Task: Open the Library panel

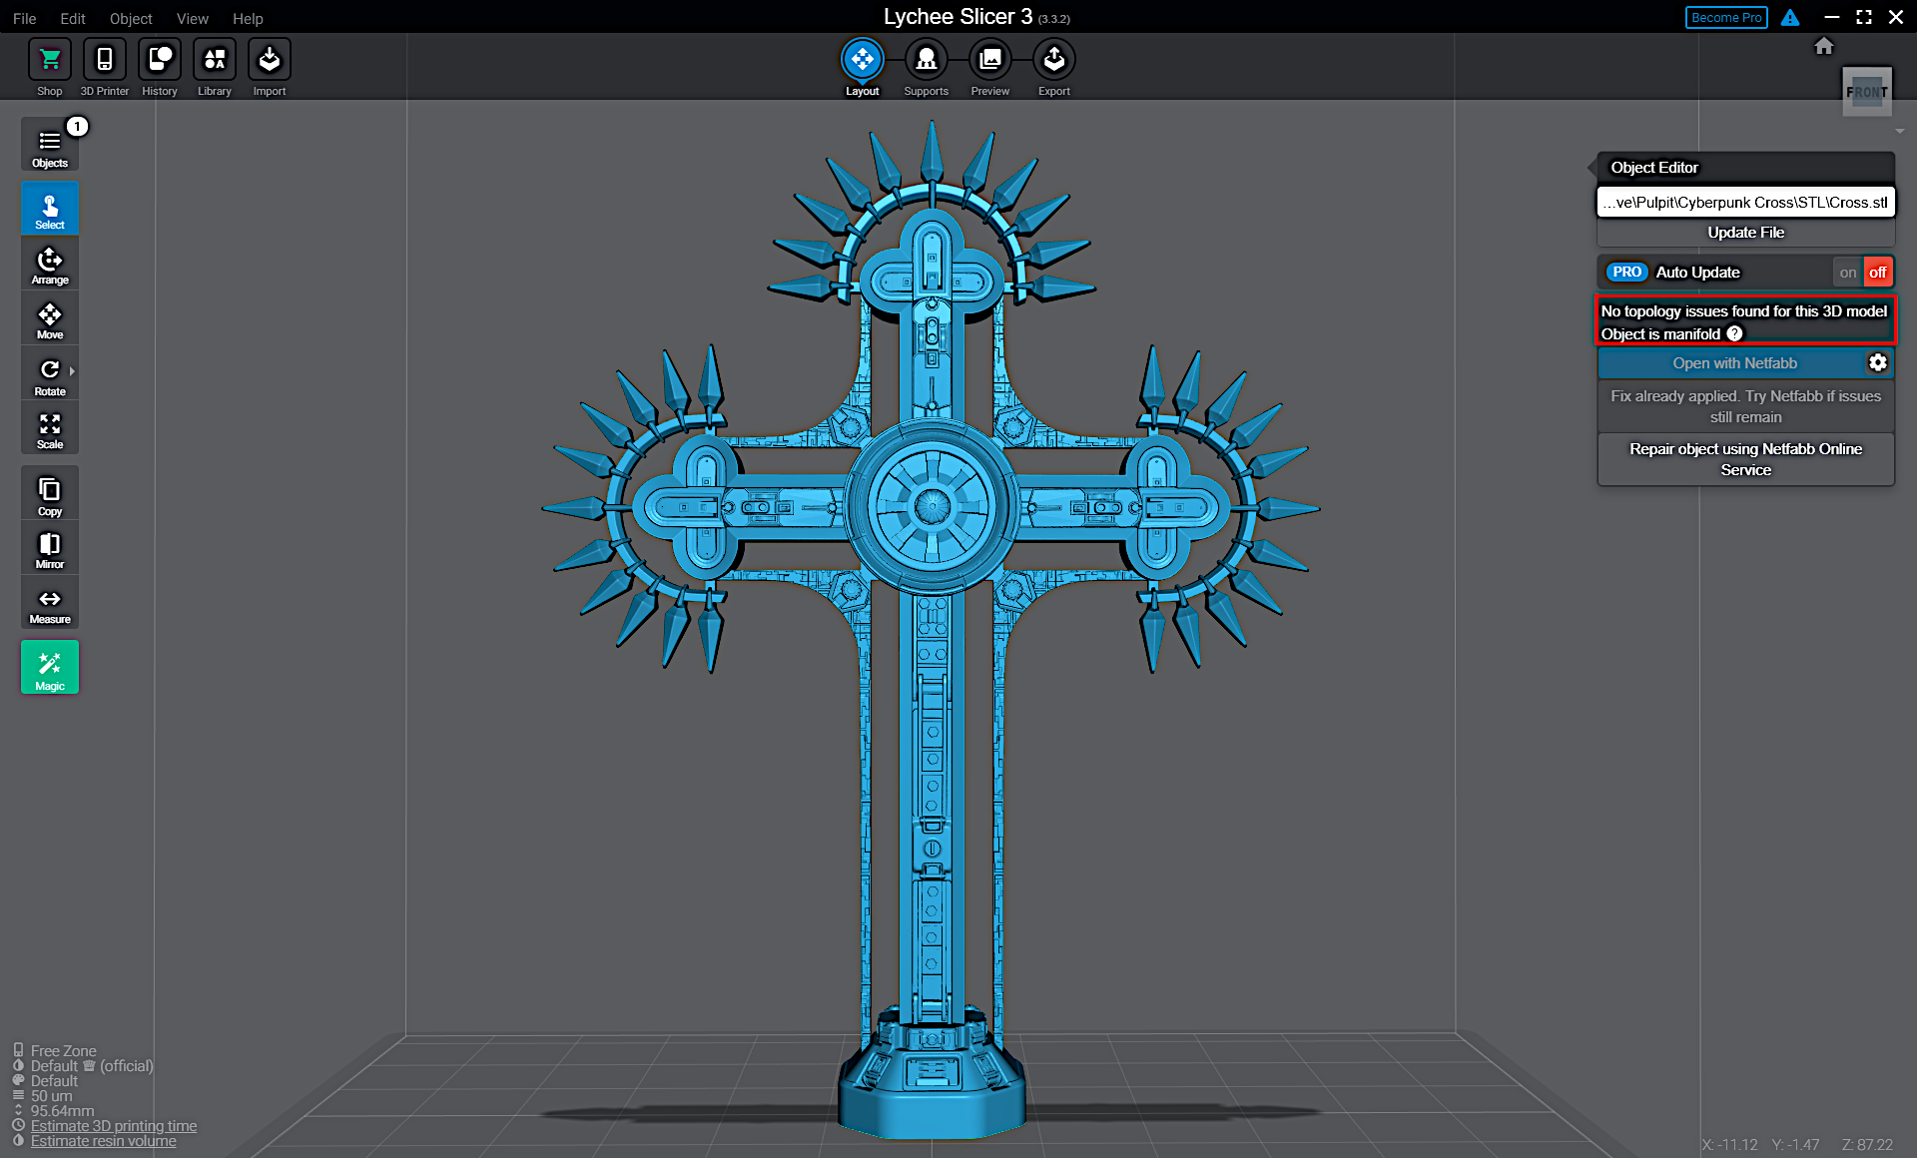Action: click(x=214, y=66)
